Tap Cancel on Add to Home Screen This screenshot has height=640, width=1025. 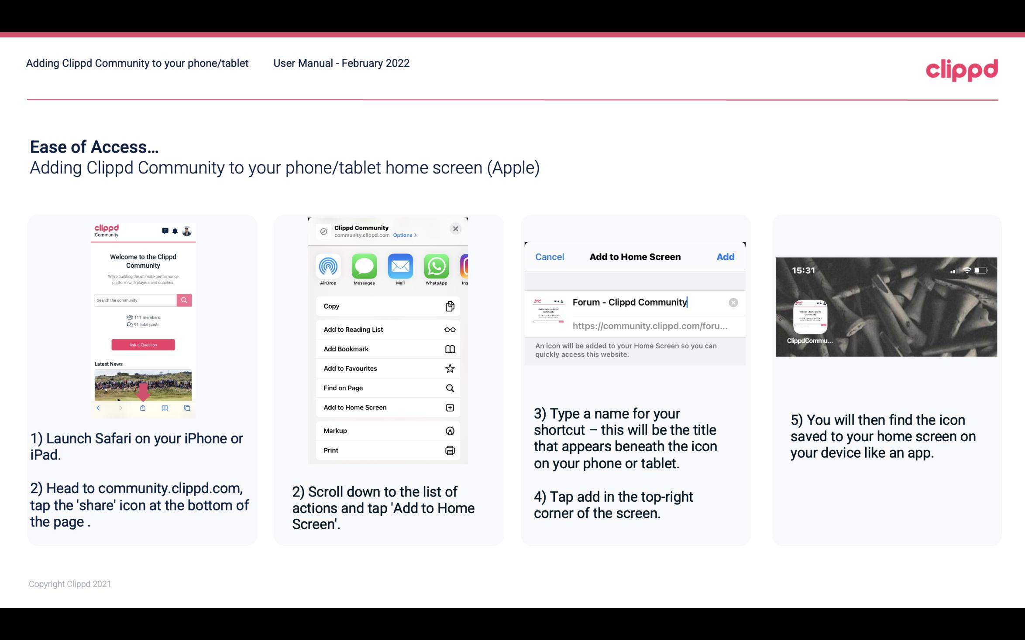coord(550,256)
